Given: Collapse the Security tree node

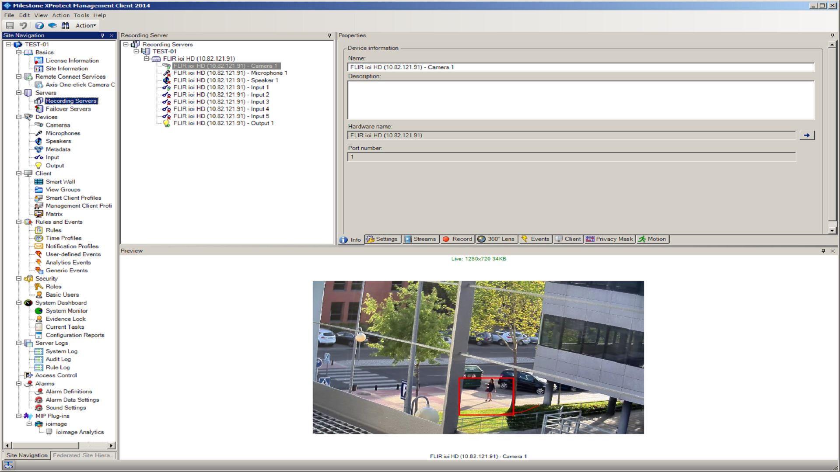Looking at the screenshot, I should 19,278.
